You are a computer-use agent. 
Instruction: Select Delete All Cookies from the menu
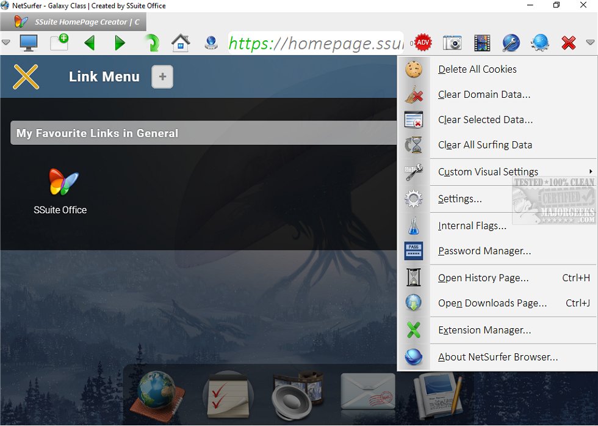477,69
